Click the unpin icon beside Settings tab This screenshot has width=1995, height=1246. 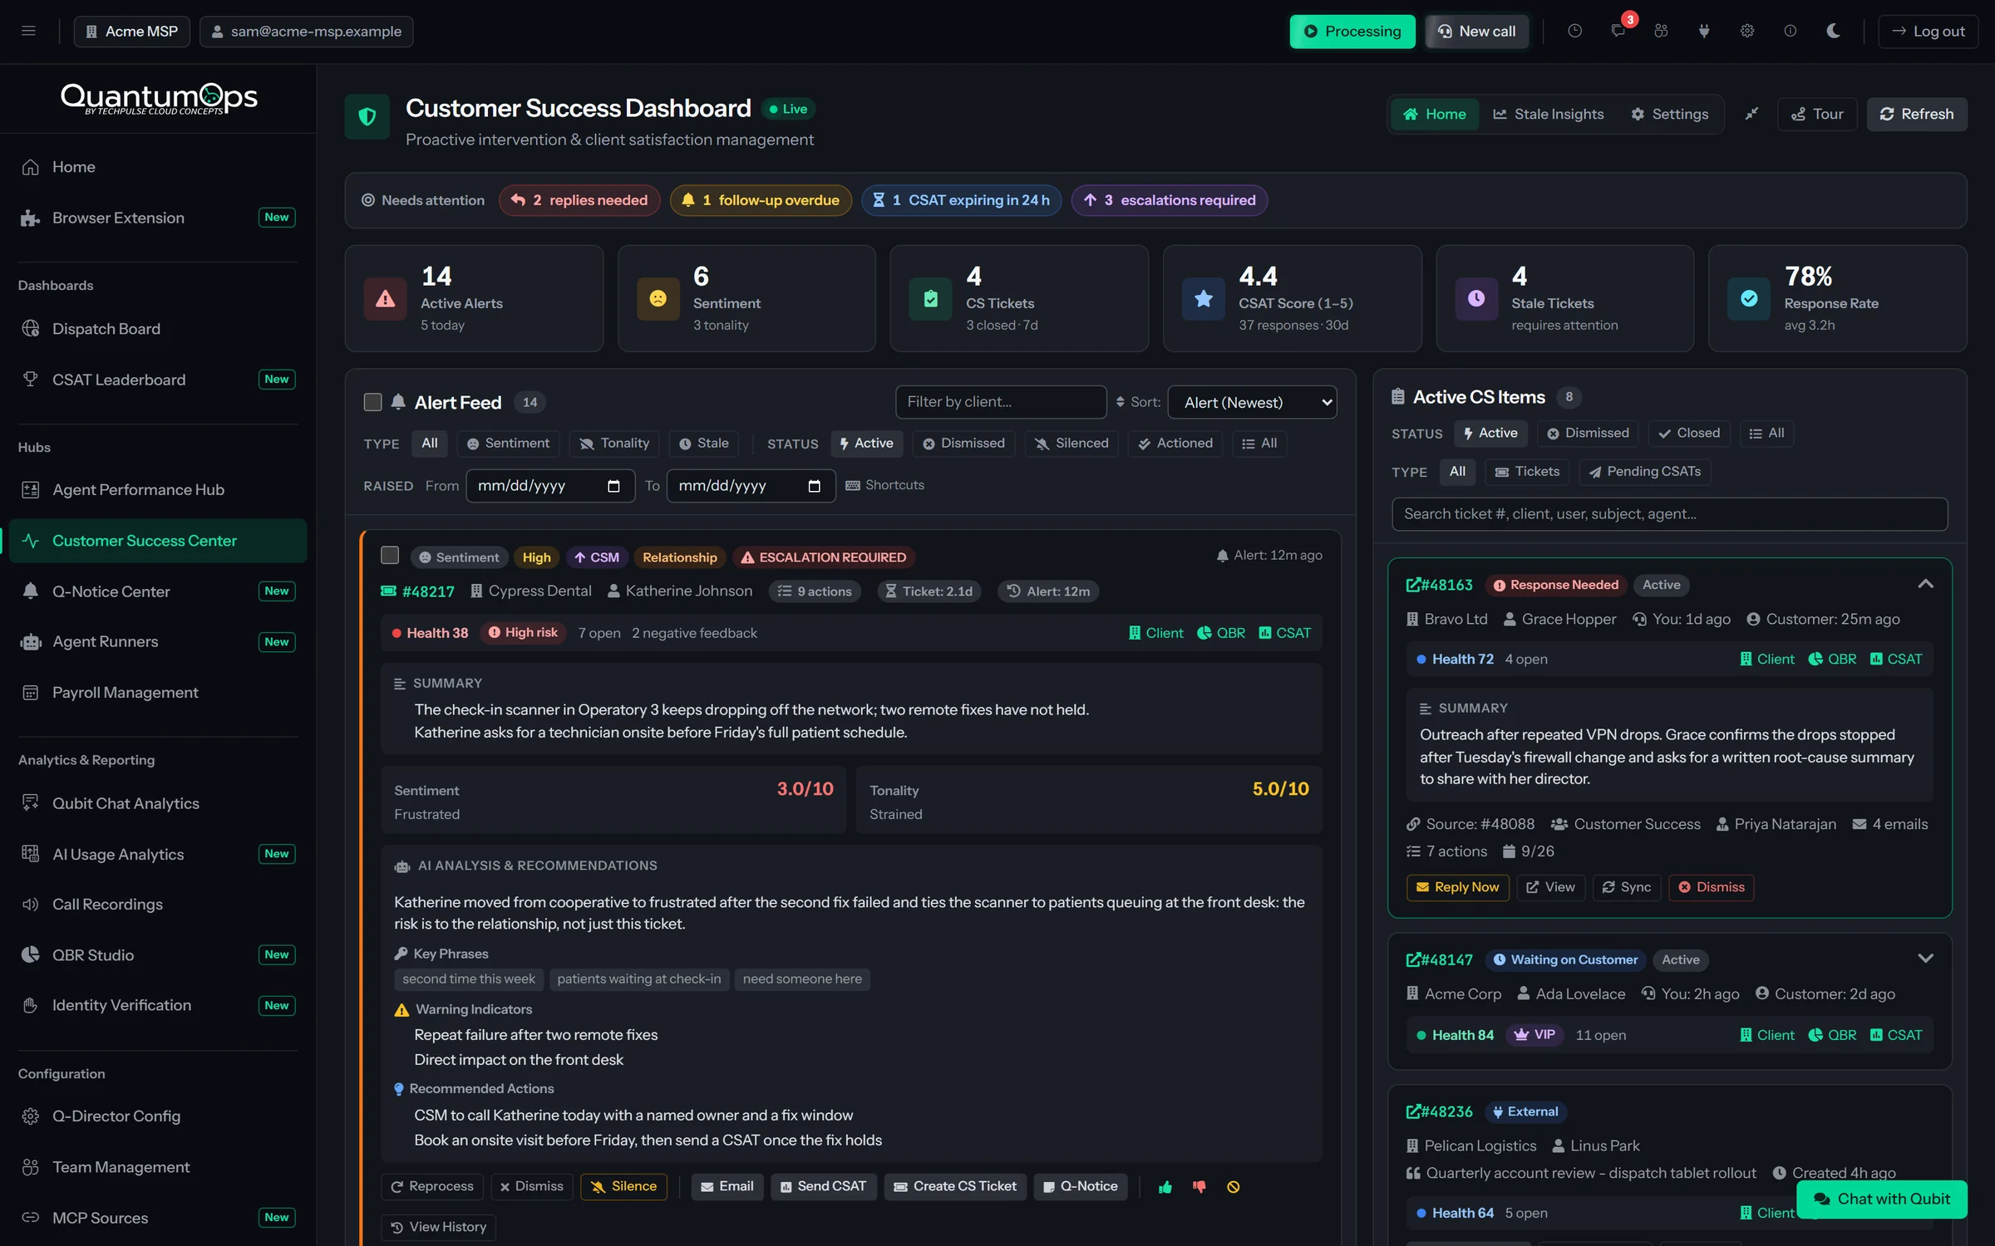click(1751, 114)
